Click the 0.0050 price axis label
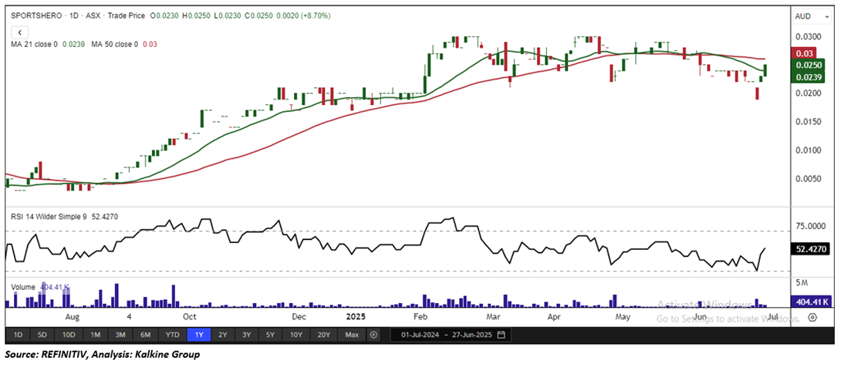 point(808,178)
